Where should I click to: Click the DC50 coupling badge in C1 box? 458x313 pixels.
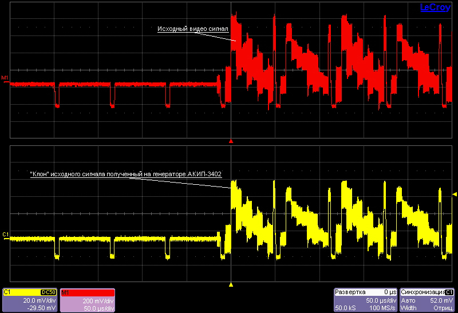48,292
